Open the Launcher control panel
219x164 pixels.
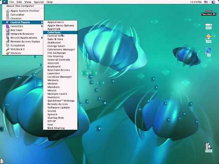pyautogui.click(x=60, y=73)
